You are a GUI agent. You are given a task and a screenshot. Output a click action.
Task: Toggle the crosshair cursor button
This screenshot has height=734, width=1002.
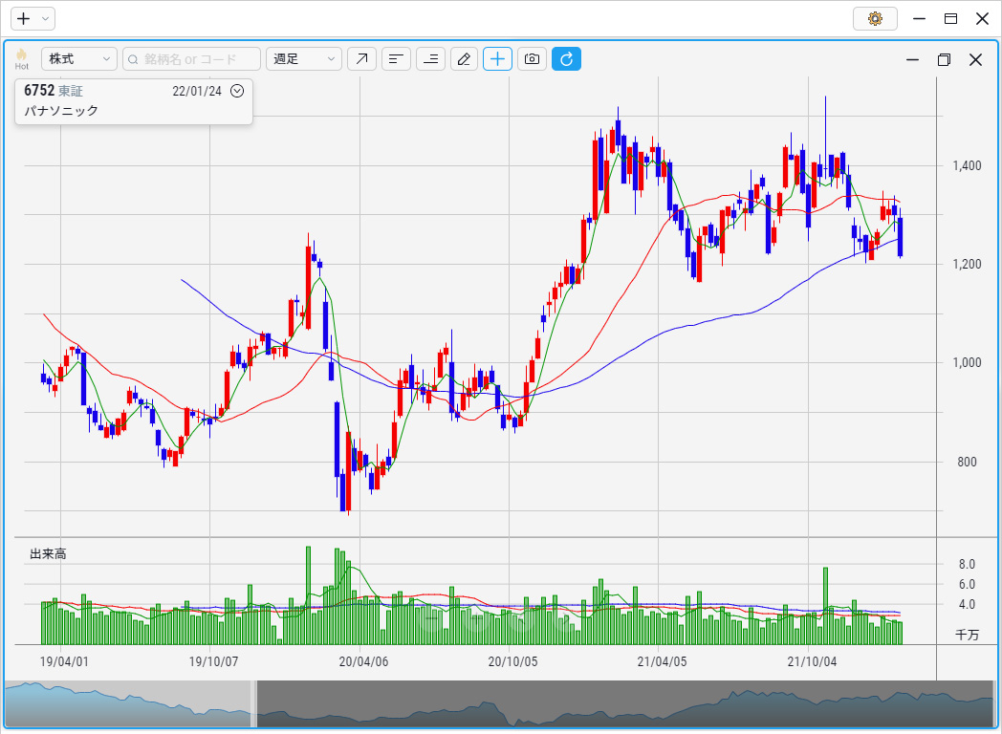[x=497, y=58]
